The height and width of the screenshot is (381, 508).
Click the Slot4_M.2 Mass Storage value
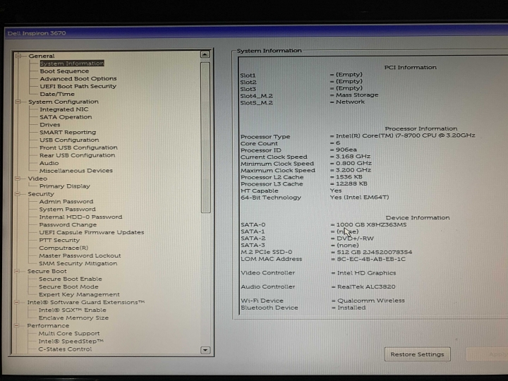357,95
